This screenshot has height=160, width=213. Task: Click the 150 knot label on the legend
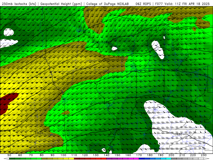click(x=117, y=155)
